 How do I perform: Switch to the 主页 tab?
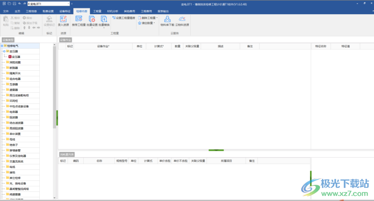(x=17, y=11)
